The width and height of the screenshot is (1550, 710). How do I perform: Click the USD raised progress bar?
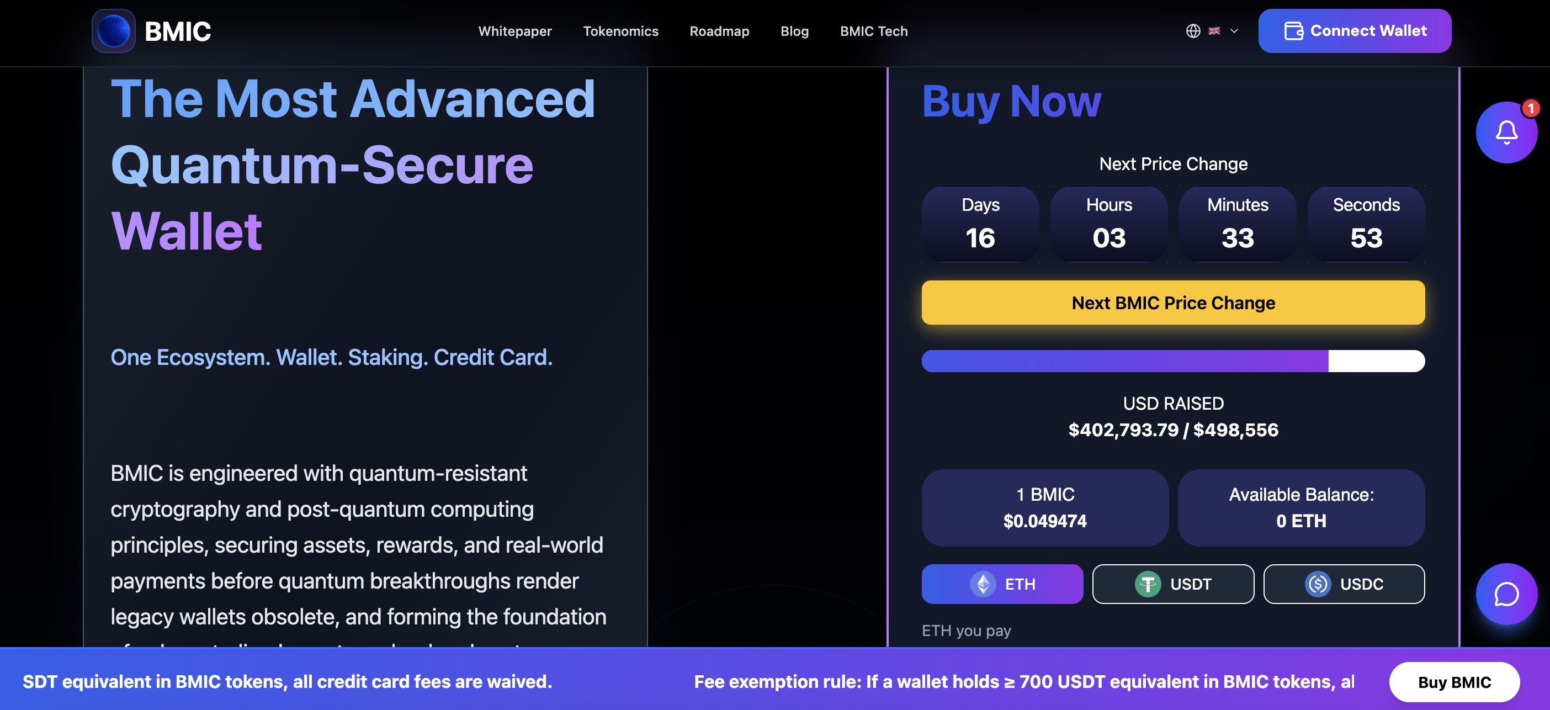point(1173,361)
